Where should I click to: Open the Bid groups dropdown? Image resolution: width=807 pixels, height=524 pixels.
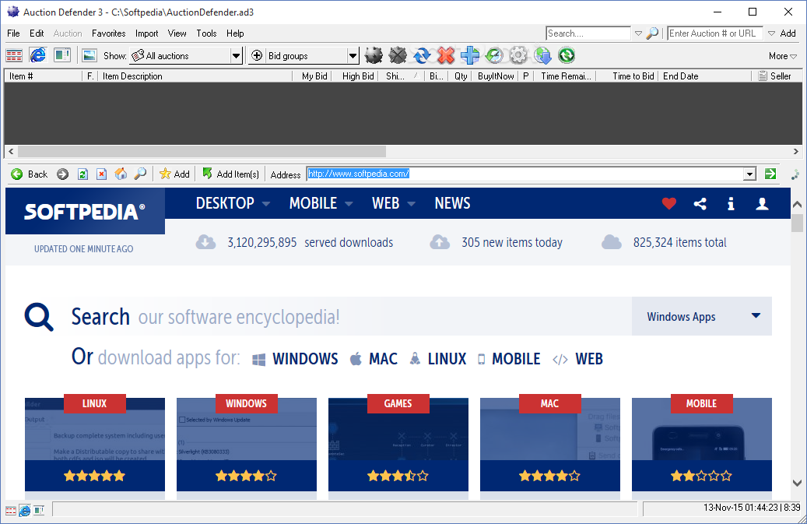pyautogui.click(x=353, y=55)
